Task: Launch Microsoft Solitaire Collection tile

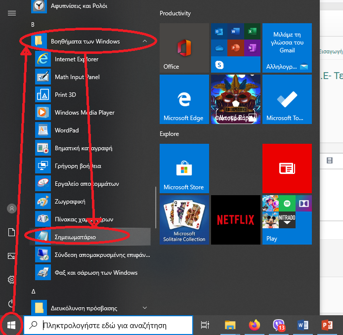Action: (184, 220)
